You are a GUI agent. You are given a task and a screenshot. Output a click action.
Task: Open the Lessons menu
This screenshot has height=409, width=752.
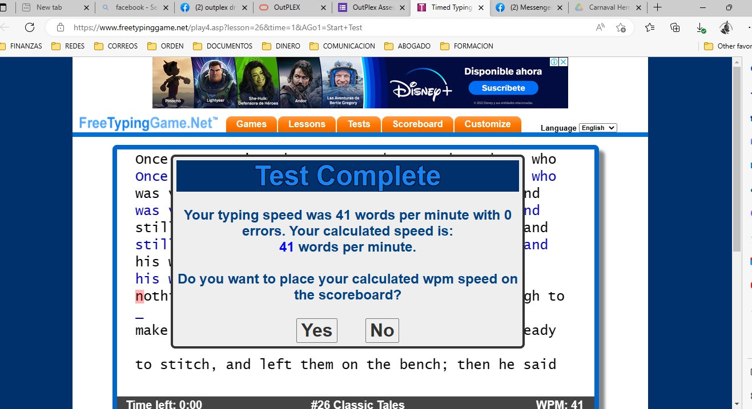(x=307, y=124)
